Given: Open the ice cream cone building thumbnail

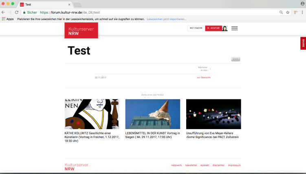Looking at the screenshot, I should 152,114.
